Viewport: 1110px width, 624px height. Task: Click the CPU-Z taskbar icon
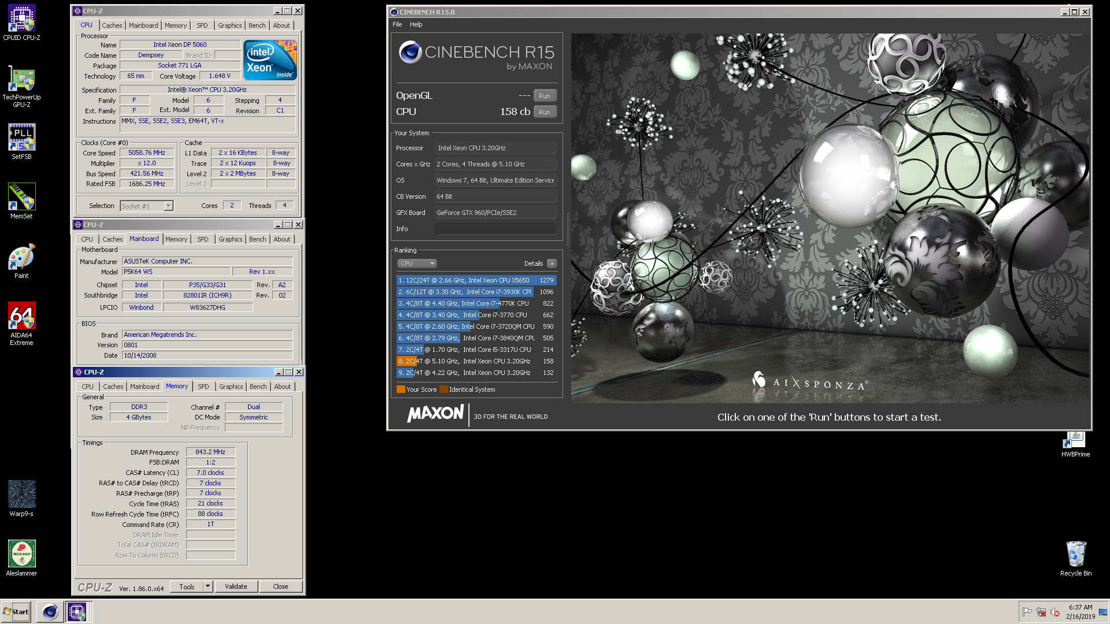coord(77,611)
